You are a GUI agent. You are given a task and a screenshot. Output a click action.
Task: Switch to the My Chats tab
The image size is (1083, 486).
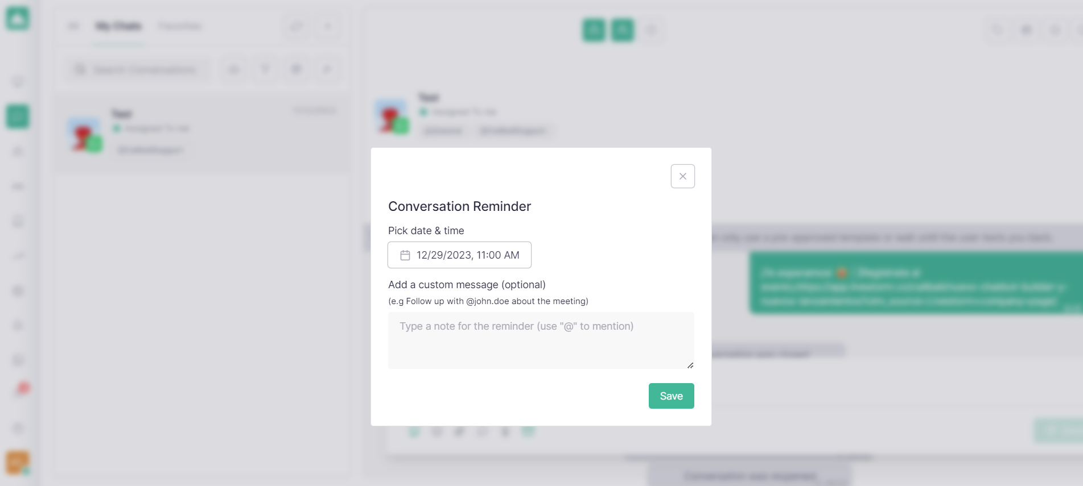point(118,26)
